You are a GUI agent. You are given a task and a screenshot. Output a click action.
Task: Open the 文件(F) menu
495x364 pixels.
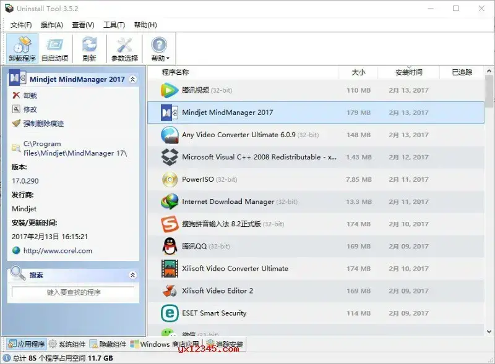(21, 25)
